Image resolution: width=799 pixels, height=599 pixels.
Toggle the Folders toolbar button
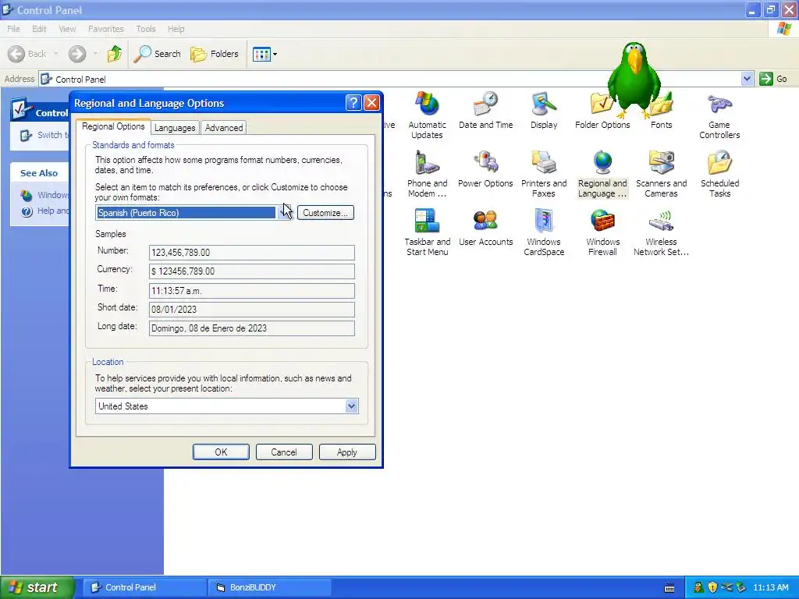tap(215, 54)
